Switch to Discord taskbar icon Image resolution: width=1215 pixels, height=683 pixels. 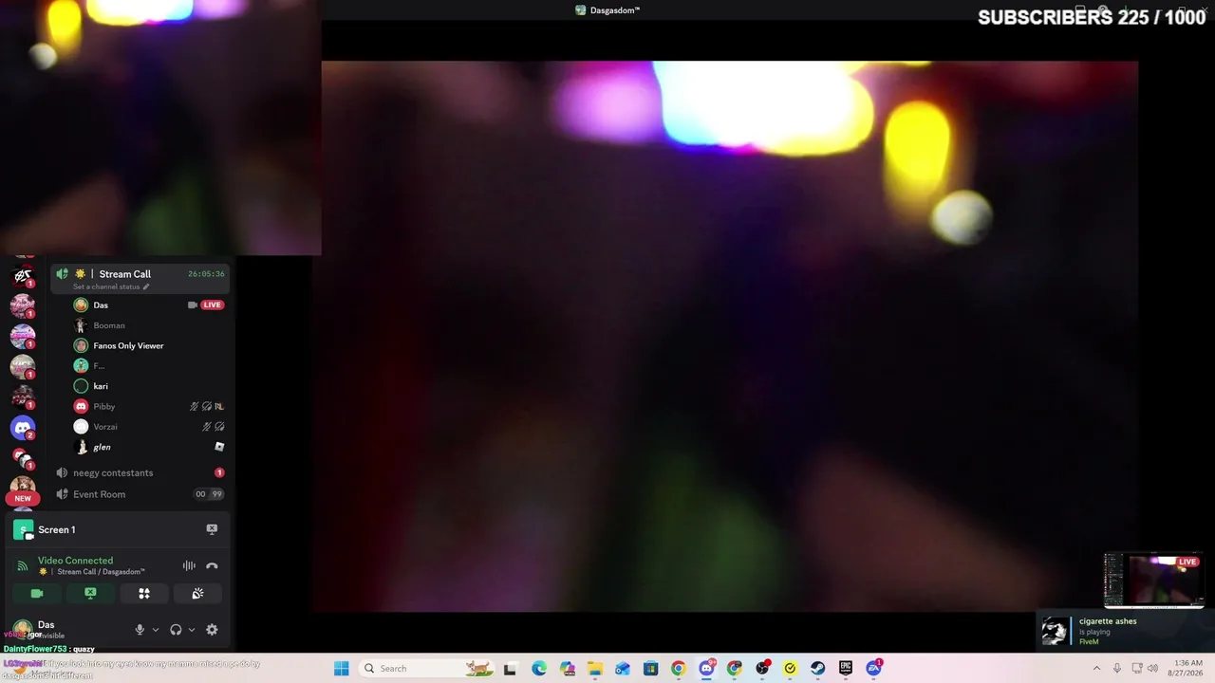(x=706, y=668)
